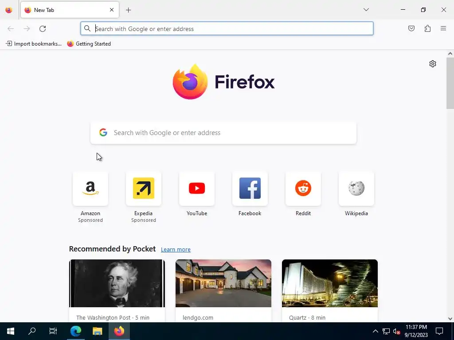454x340 pixels.
Task: Expand the list all tabs chevron
Action: [366, 10]
